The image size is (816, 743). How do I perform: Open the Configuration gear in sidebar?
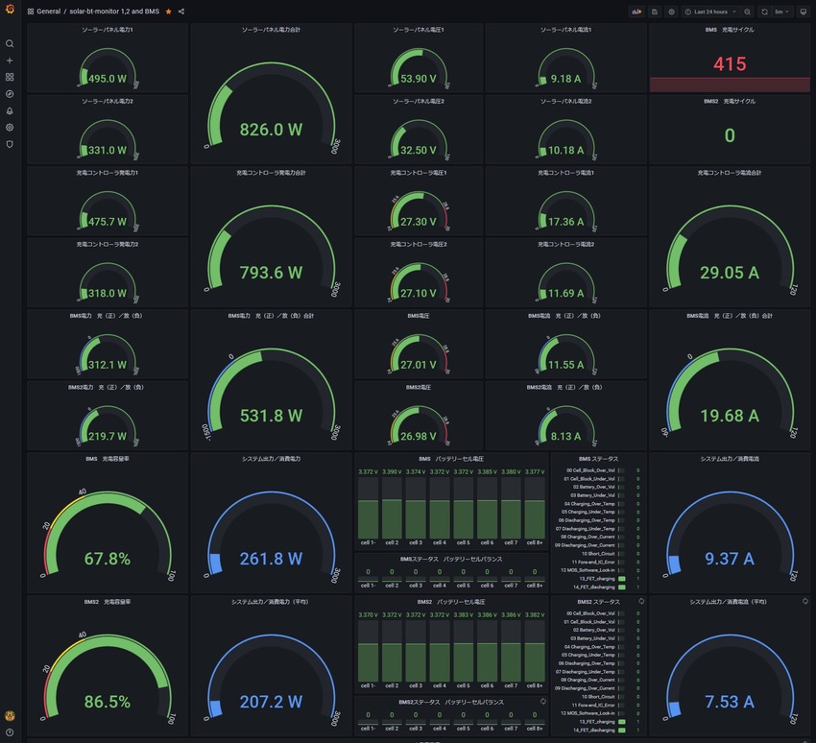[x=10, y=128]
